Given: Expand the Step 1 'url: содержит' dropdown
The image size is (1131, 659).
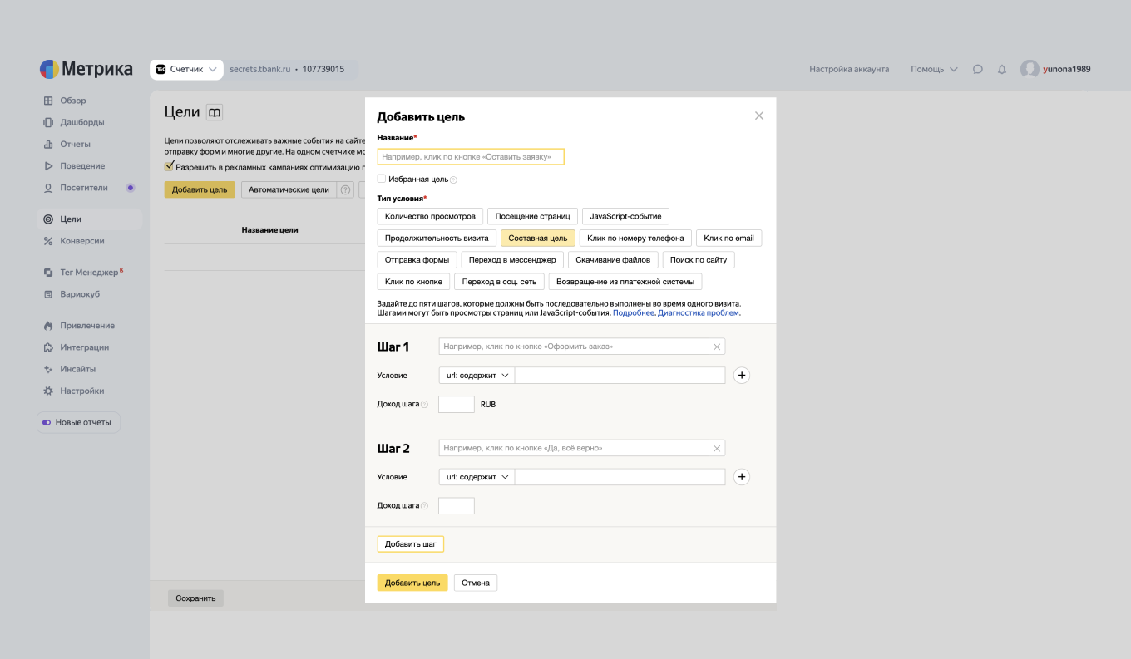Looking at the screenshot, I should click(x=477, y=376).
